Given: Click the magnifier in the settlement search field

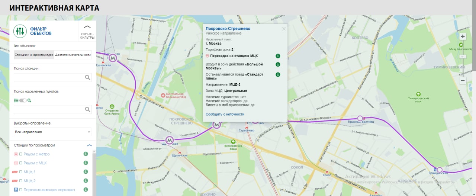Looking at the screenshot, I should 87,109.
